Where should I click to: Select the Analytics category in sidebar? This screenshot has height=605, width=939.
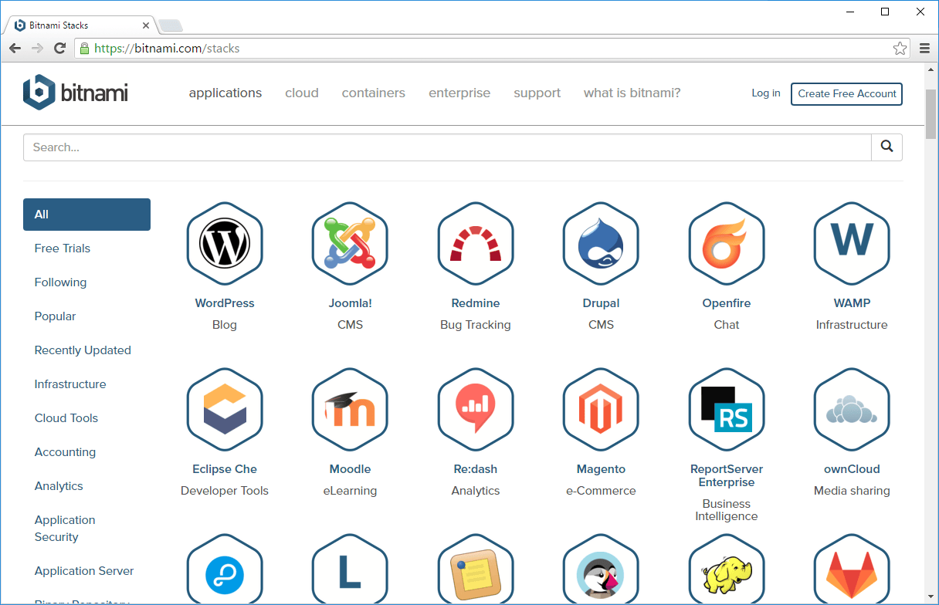coord(59,486)
